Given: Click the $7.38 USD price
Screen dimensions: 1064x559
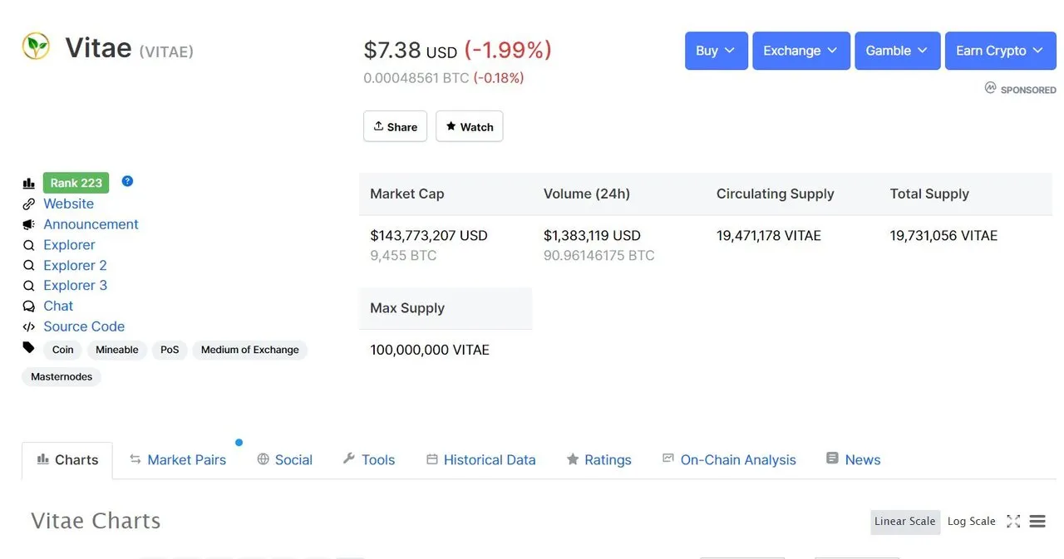Looking at the screenshot, I should tap(411, 51).
